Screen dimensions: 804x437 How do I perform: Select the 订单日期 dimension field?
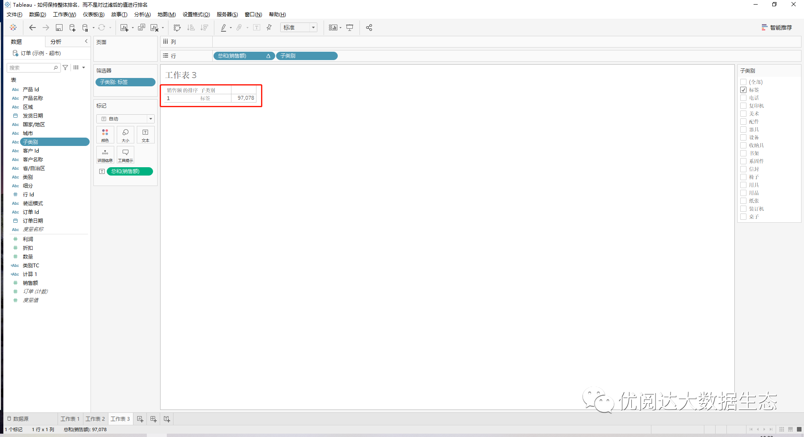click(x=33, y=221)
